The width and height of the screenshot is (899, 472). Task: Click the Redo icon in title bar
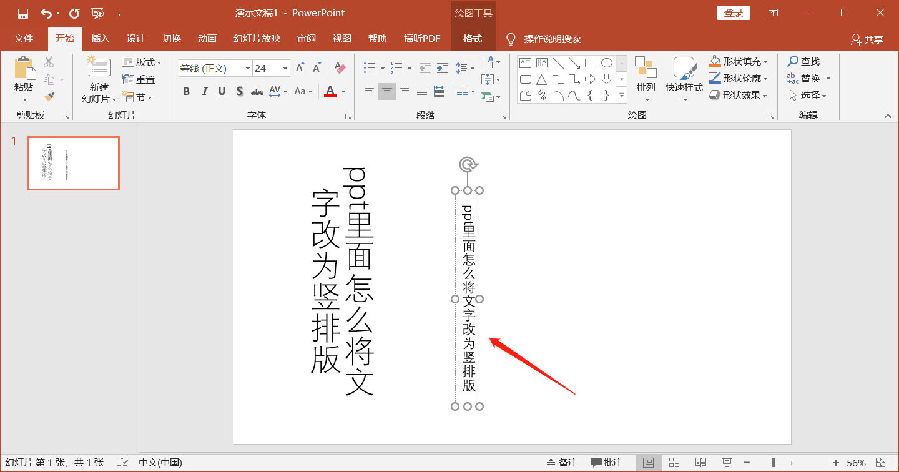74,13
